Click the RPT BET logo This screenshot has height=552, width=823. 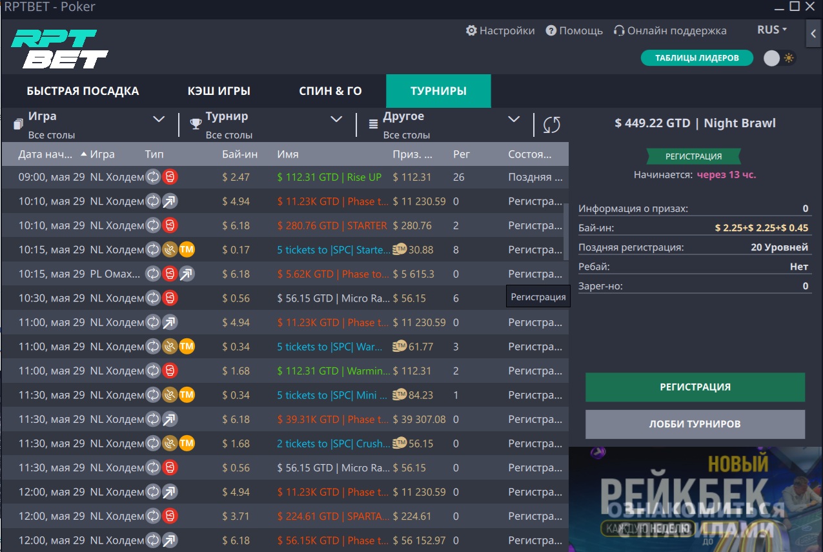(x=59, y=49)
